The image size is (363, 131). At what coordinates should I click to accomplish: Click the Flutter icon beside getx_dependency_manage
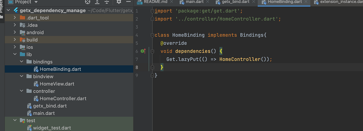(x=16, y=11)
